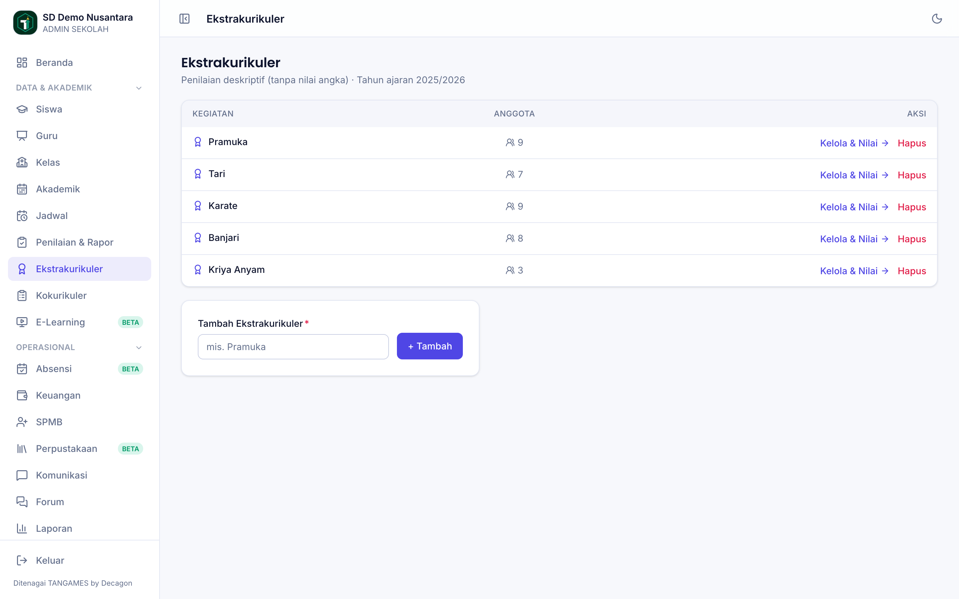Delete Tari with the Hapus link

[912, 175]
